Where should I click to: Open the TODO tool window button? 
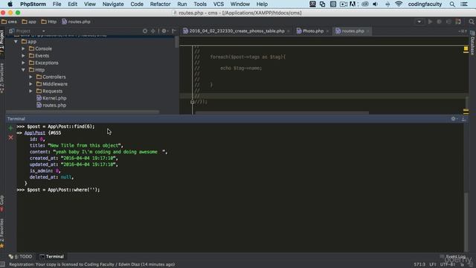coord(20,256)
